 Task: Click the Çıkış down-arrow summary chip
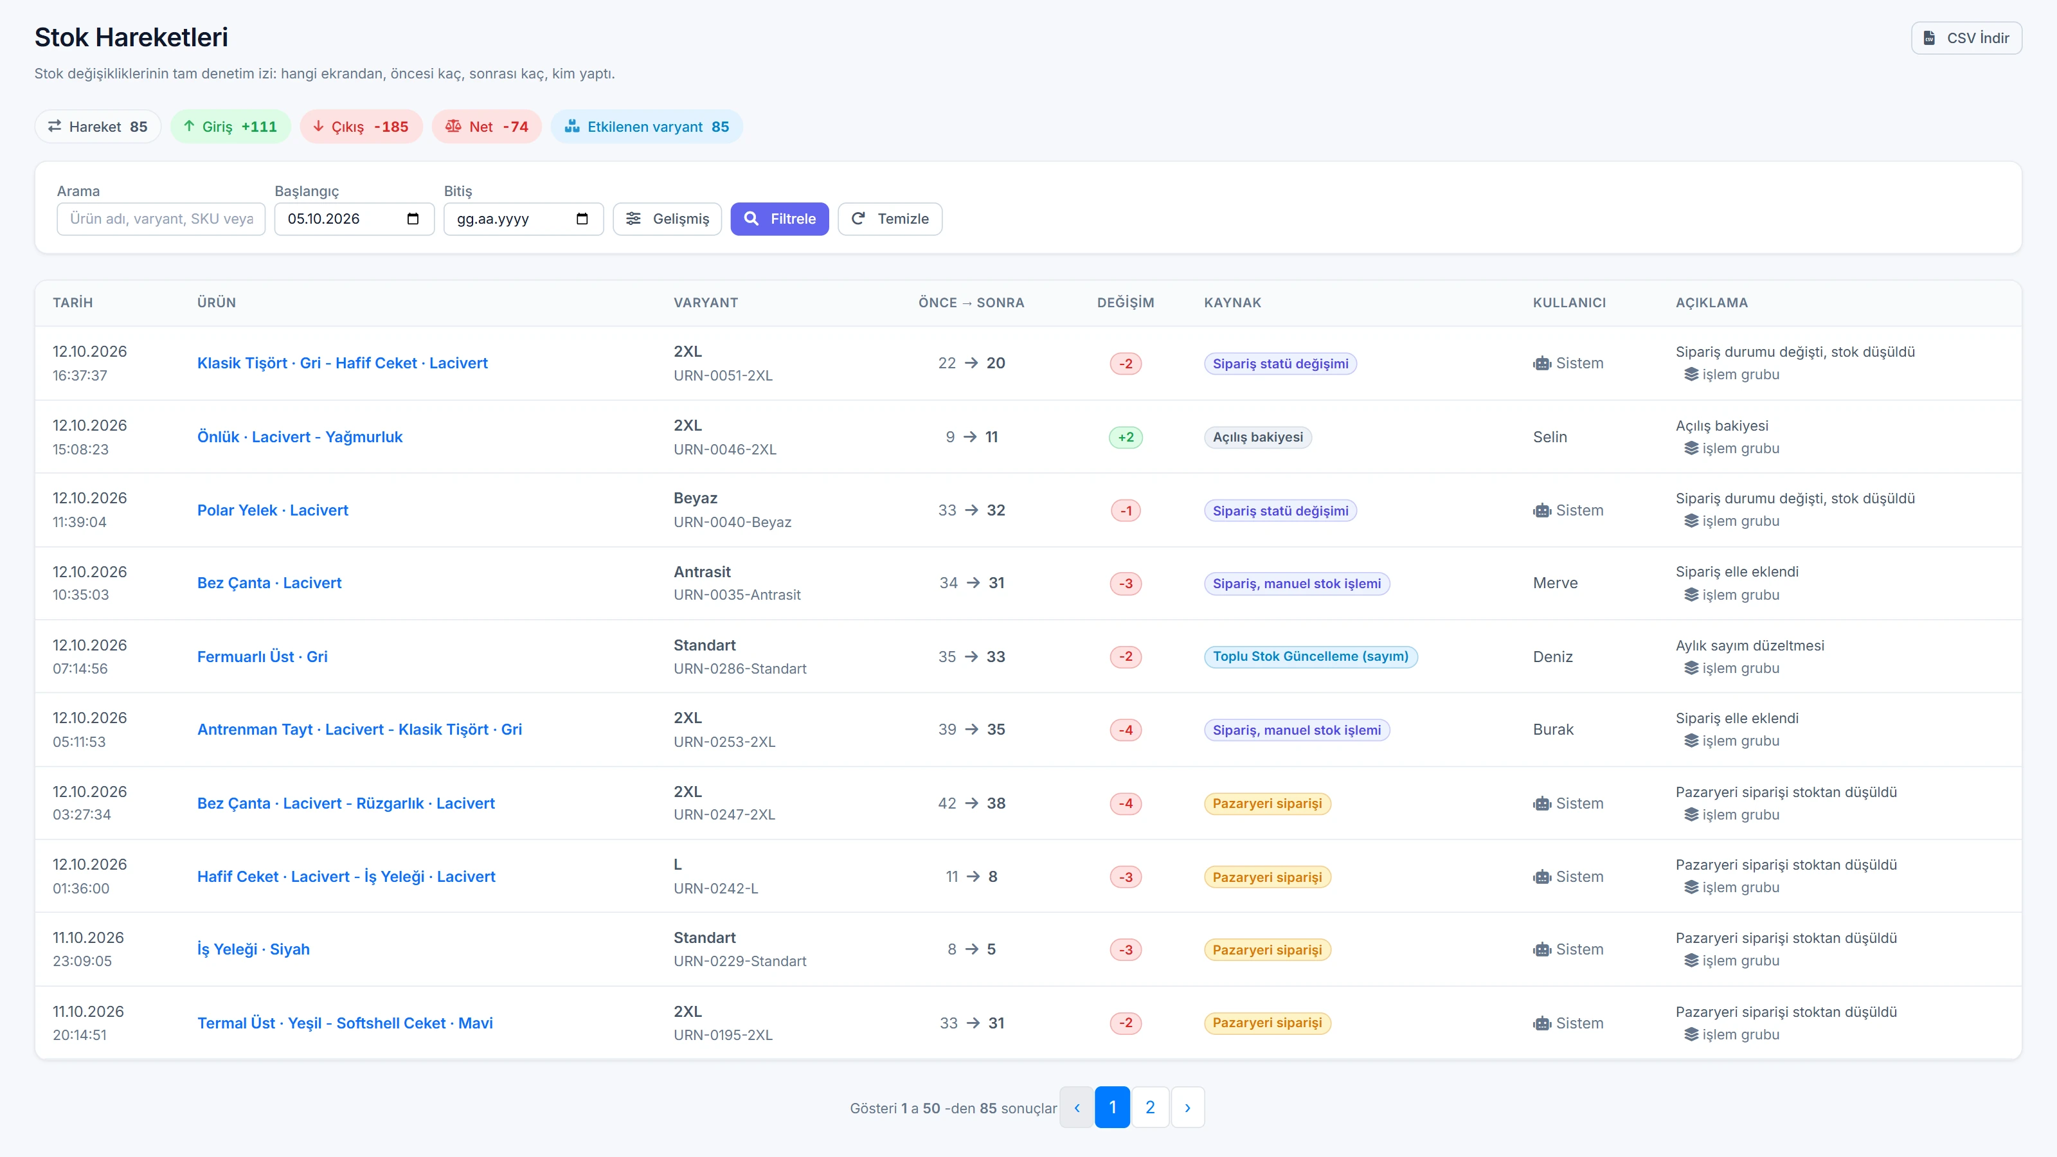tap(361, 127)
